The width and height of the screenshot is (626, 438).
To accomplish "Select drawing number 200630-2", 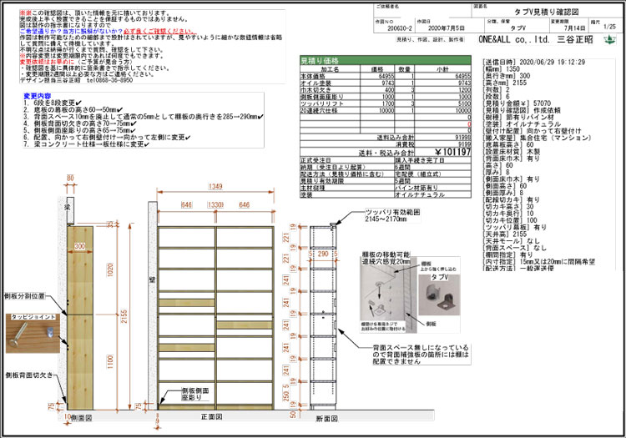I will pyautogui.click(x=400, y=28).
